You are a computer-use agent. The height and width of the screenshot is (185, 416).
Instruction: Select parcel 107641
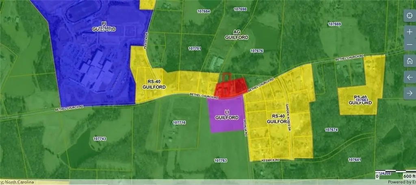point(354,160)
